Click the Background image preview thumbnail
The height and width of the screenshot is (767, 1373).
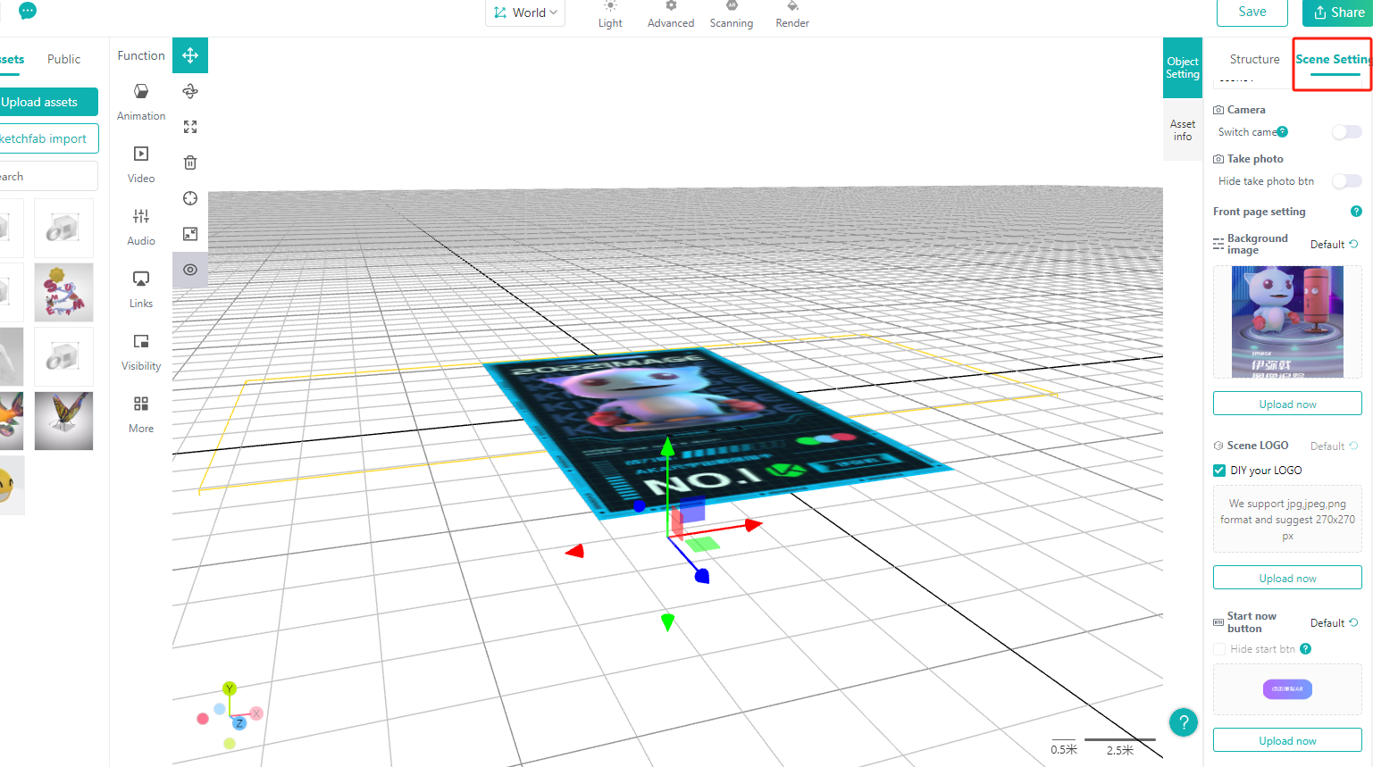point(1287,322)
